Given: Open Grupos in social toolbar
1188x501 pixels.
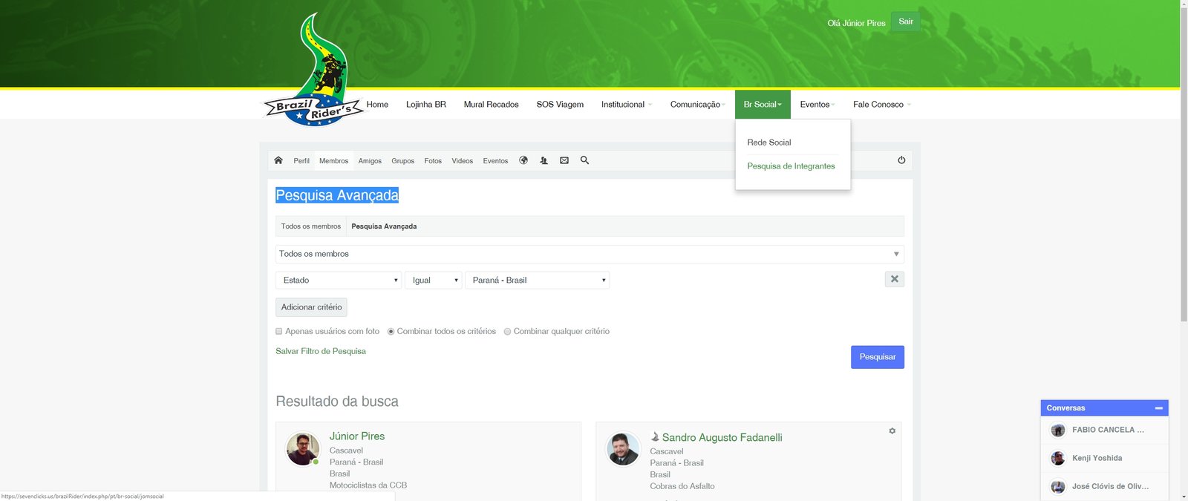Looking at the screenshot, I should click(403, 161).
